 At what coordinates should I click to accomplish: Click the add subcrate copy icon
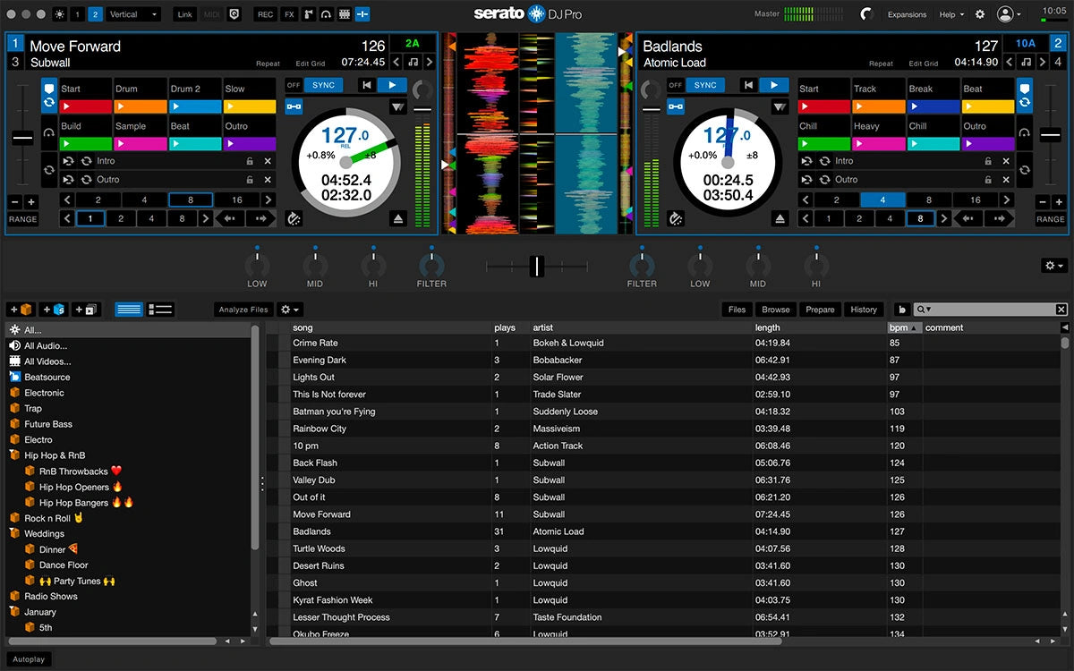coord(87,310)
